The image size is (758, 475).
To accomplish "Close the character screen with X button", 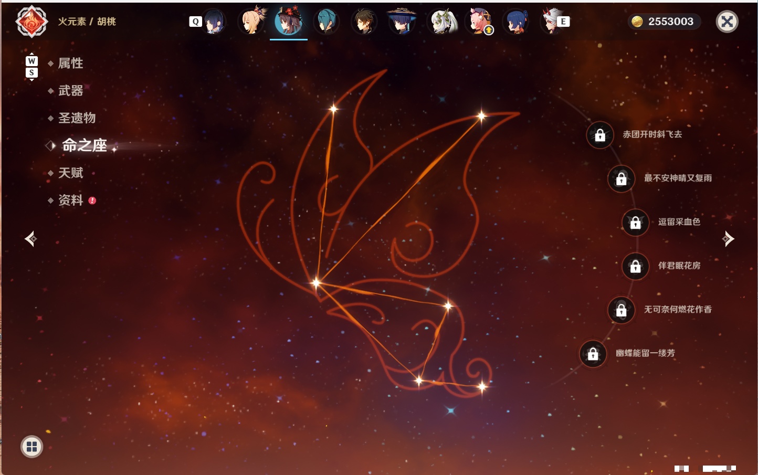I will tap(727, 22).
